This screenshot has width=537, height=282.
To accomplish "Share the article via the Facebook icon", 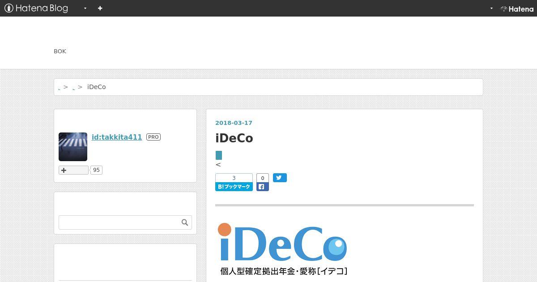I will coord(263,187).
